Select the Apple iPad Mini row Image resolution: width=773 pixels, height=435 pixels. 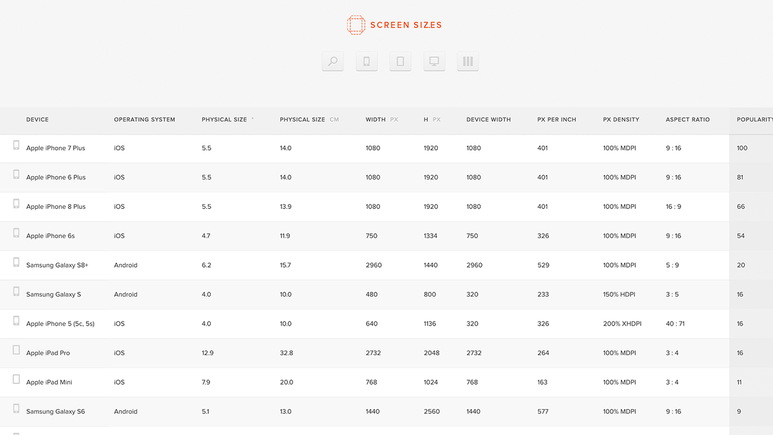50,382
